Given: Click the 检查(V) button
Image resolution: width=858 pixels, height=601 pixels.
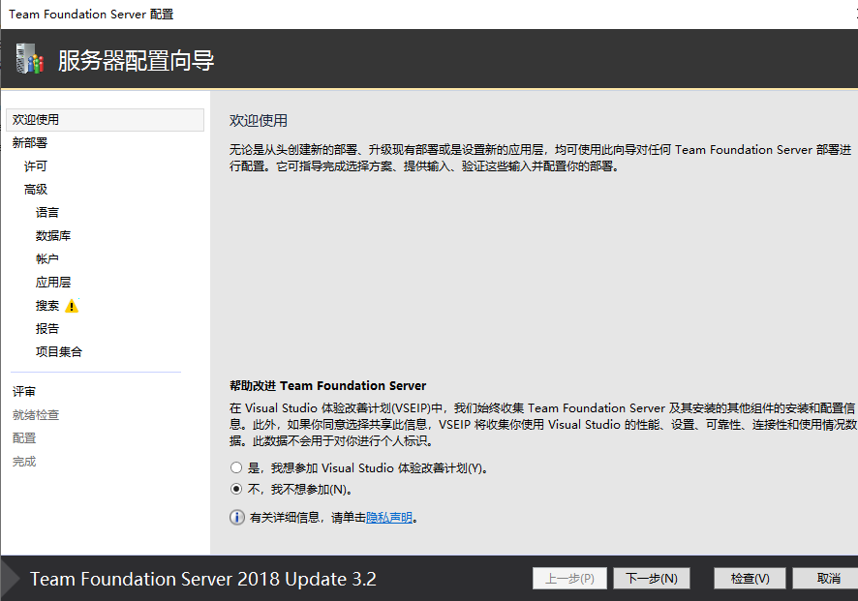Looking at the screenshot, I should [750, 579].
